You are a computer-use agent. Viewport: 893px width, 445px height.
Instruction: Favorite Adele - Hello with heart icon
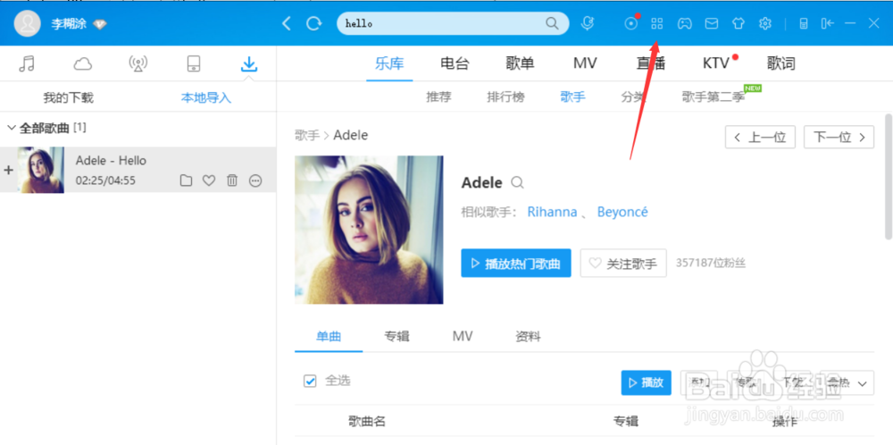click(209, 181)
